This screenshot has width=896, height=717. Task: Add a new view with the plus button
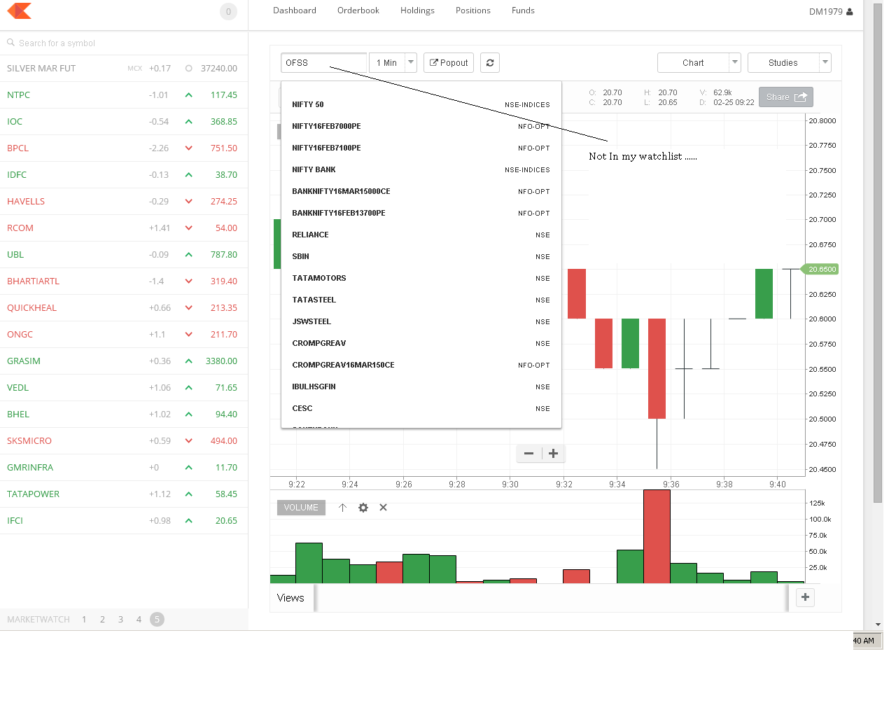(806, 597)
